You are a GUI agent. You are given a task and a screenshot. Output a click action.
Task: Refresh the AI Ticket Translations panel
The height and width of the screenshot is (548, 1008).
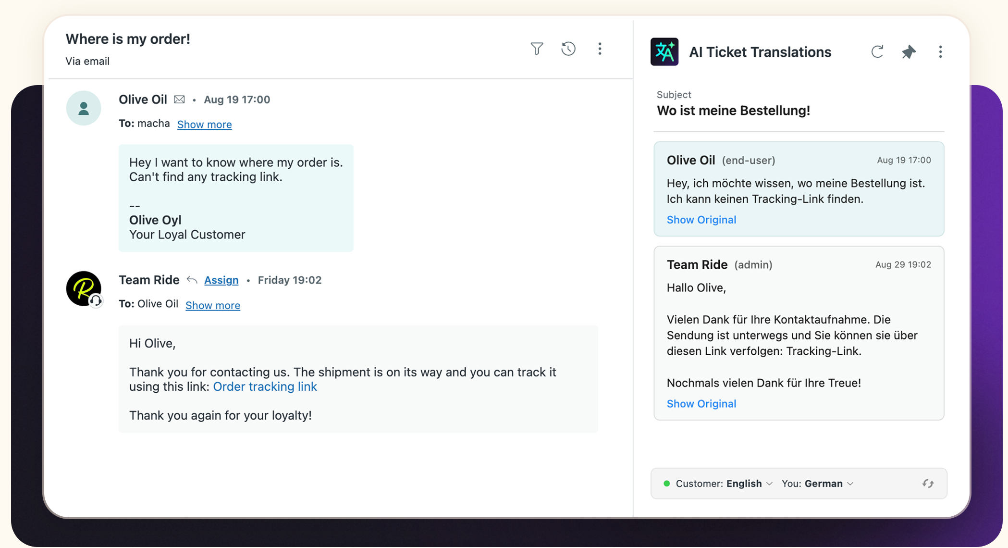[x=877, y=52]
